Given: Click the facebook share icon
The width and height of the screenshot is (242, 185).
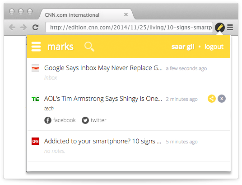Looking at the screenshot, I should click(x=48, y=120).
